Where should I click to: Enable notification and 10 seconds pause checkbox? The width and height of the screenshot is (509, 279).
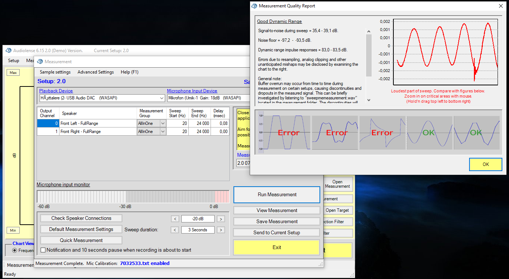pos(43,250)
